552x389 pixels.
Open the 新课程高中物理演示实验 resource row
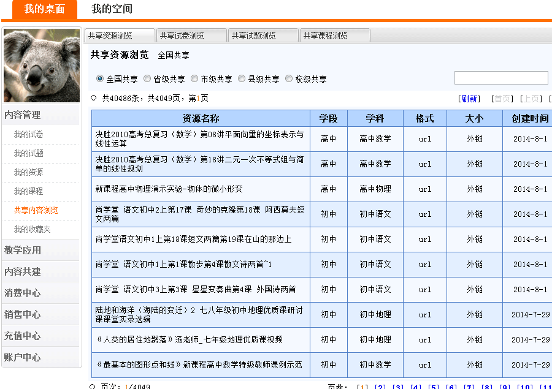169,189
